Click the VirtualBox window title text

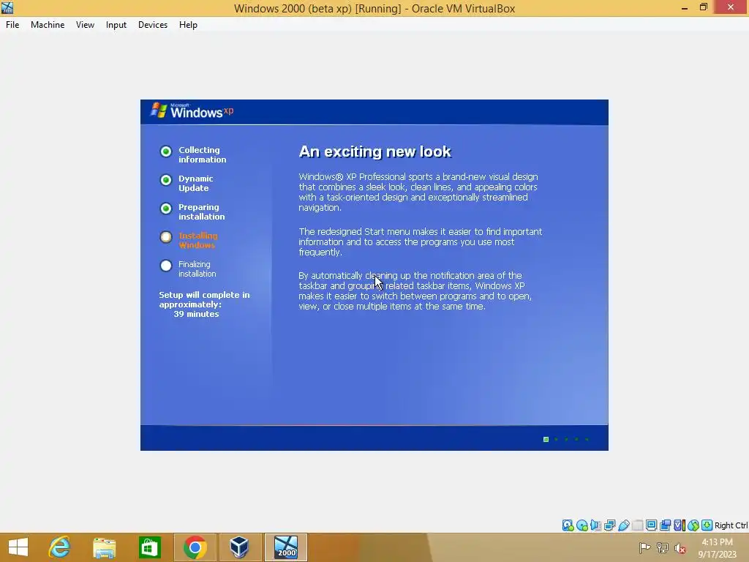[x=374, y=9]
